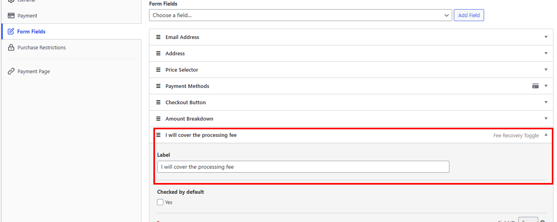
Task: Click the Price Selector drag handle icon
Action: coord(158,70)
